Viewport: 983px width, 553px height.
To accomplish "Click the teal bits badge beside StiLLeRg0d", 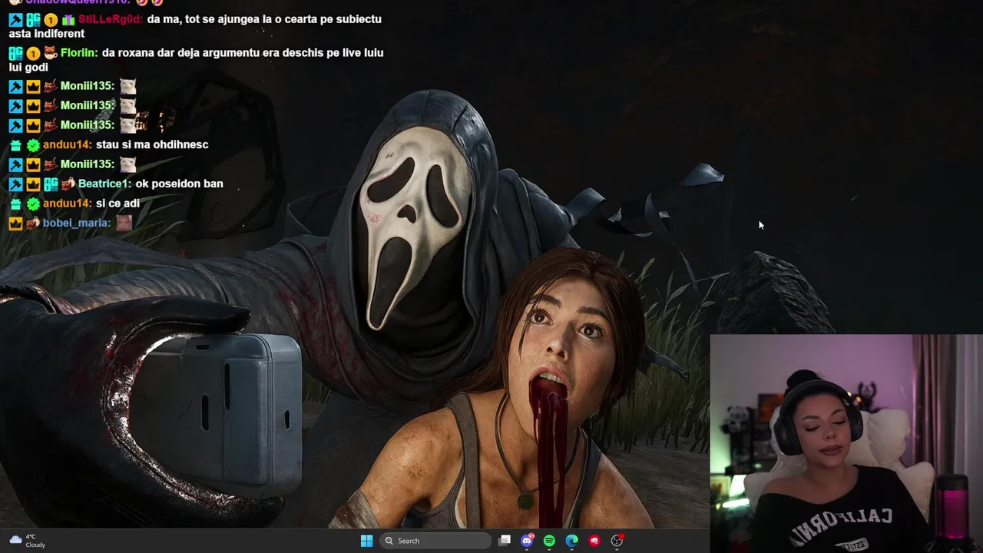I will [x=33, y=19].
